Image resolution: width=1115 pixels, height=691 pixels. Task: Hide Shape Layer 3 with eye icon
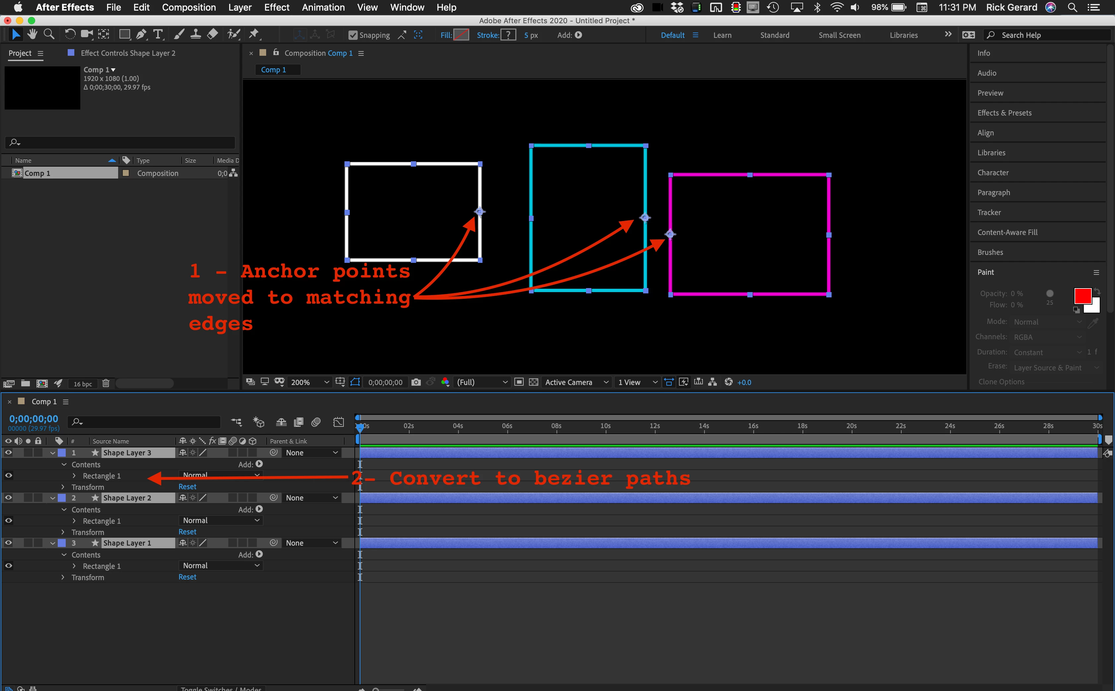(8, 452)
